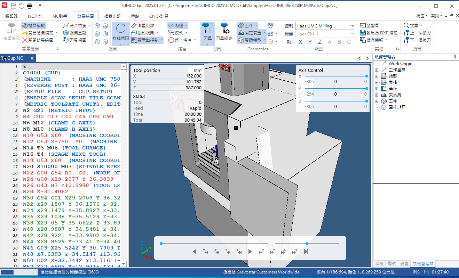Select the Cup.NC document tab
Screen dimensions: 459x278
coord(15,58)
